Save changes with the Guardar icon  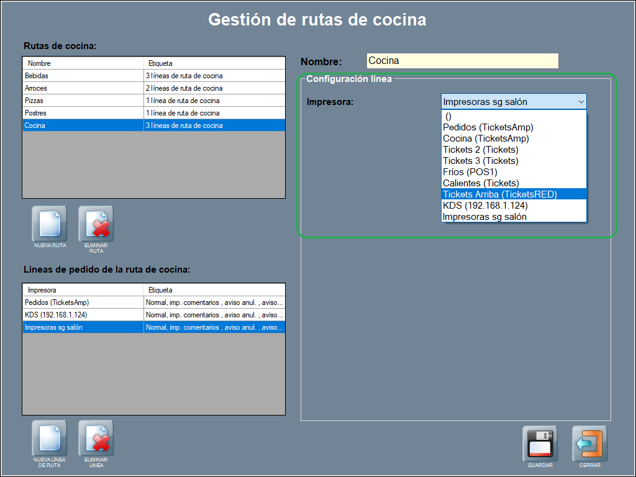pyautogui.click(x=540, y=443)
